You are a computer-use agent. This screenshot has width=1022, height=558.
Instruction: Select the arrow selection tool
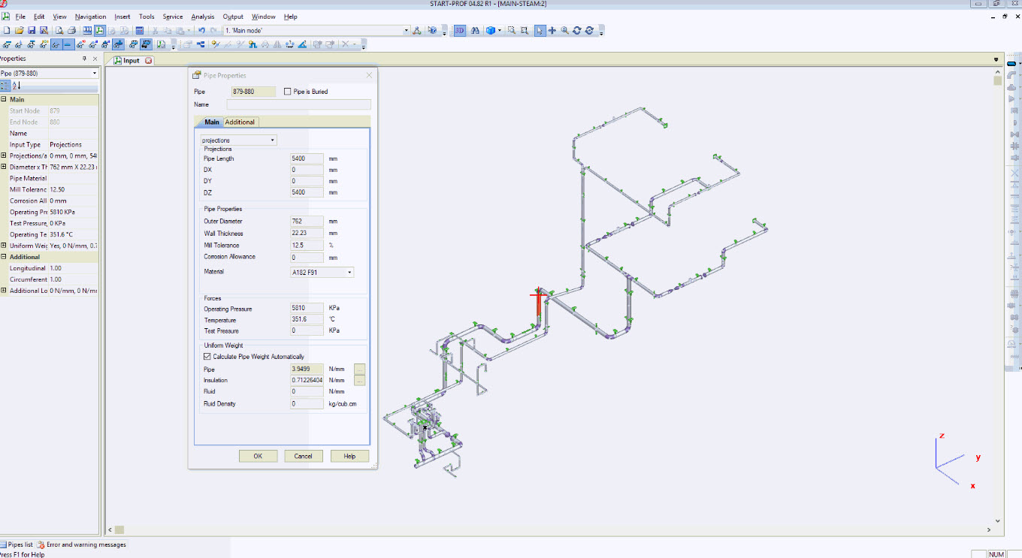[x=540, y=30]
